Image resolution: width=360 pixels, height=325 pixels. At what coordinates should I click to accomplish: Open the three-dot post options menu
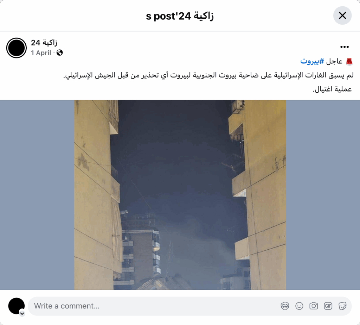tap(345, 47)
